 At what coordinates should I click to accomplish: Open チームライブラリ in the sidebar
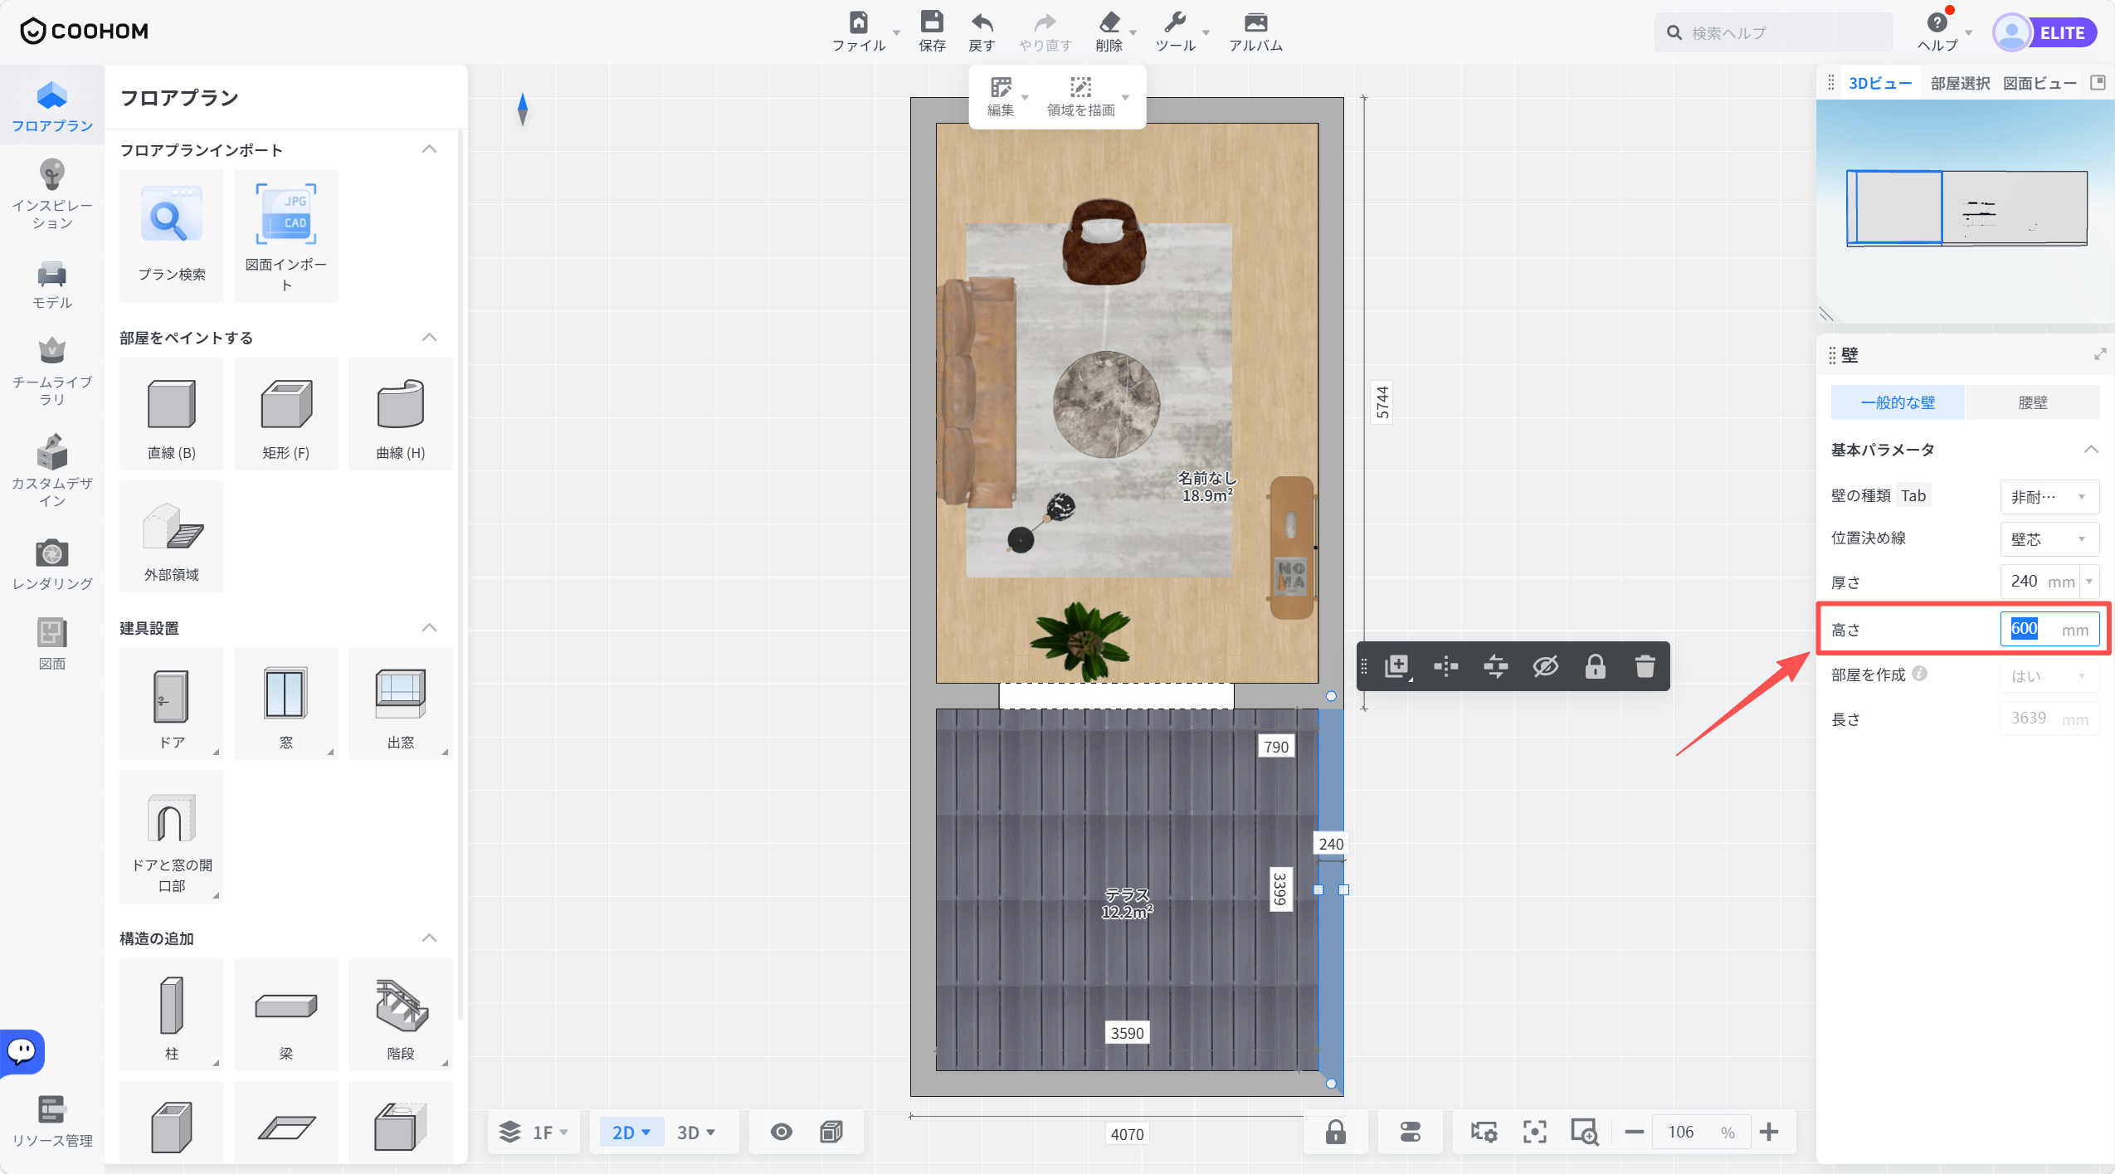[52, 372]
